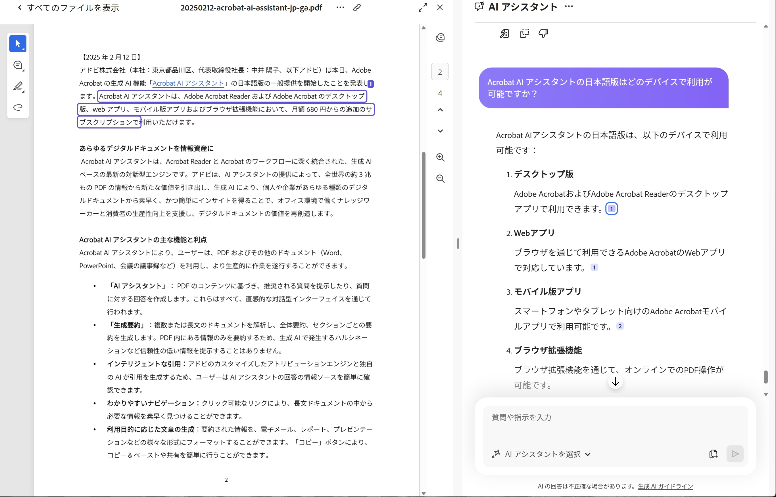Select the arrow selection tool
The height and width of the screenshot is (497, 776).
click(18, 44)
